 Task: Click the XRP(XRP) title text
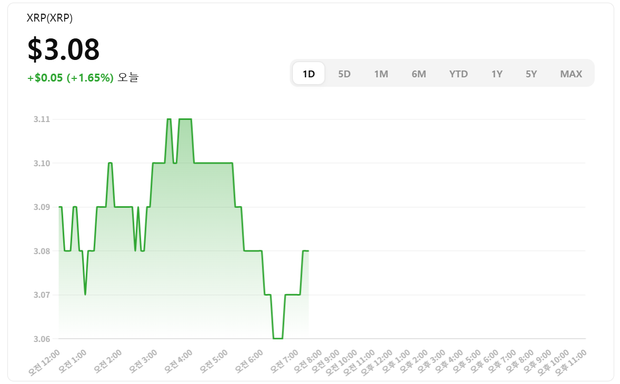click(x=50, y=18)
